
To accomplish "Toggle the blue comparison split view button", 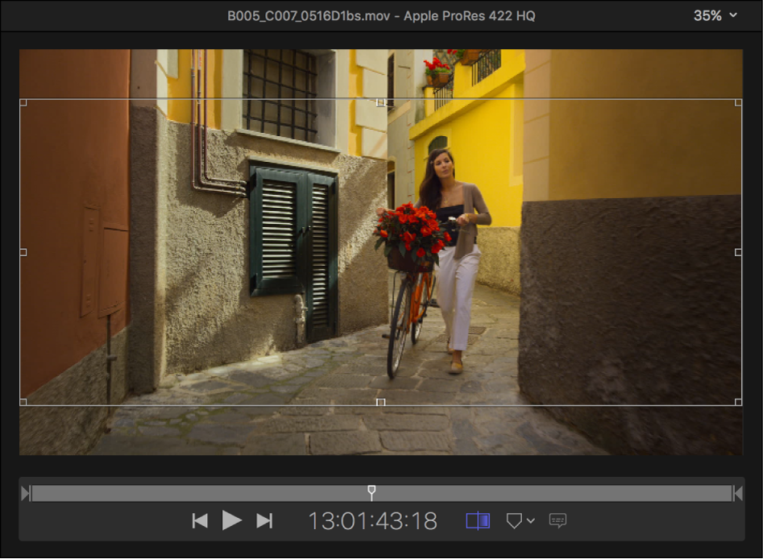I will tap(478, 521).
